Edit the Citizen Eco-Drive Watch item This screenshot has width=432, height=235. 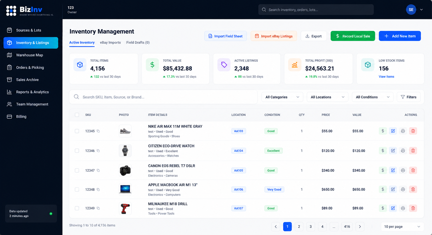tap(393, 151)
